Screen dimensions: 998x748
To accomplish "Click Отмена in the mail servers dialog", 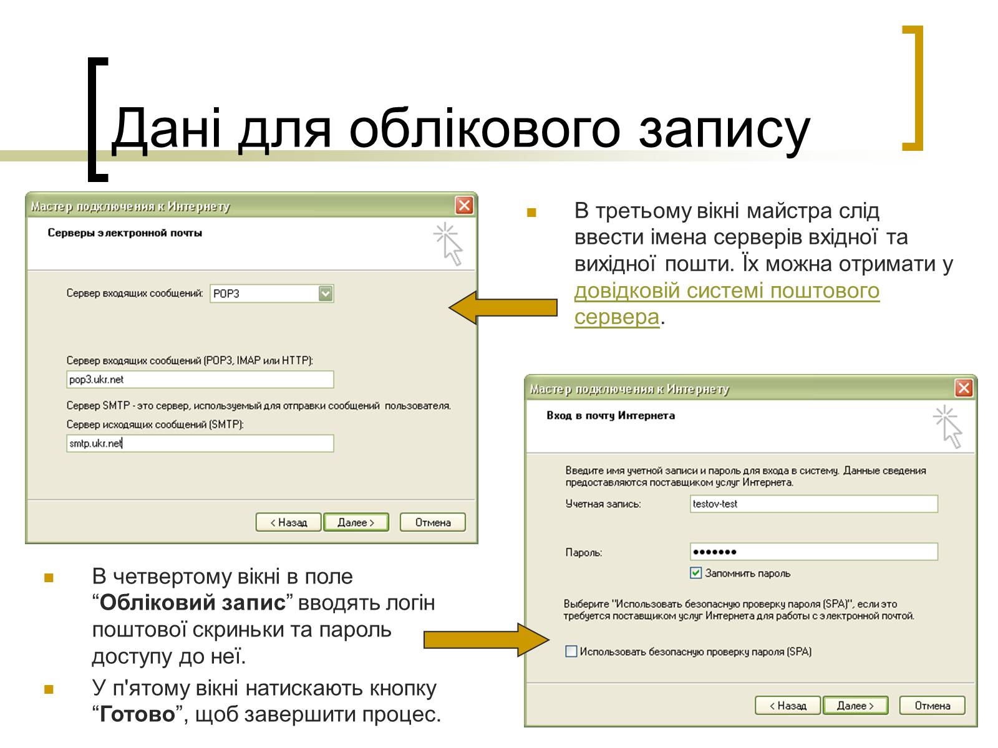I will pos(433,522).
